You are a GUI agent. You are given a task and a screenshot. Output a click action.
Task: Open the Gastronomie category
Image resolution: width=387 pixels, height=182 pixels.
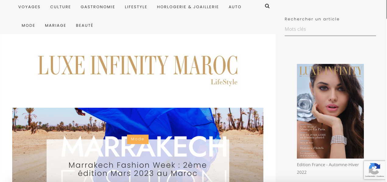[x=98, y=7]
